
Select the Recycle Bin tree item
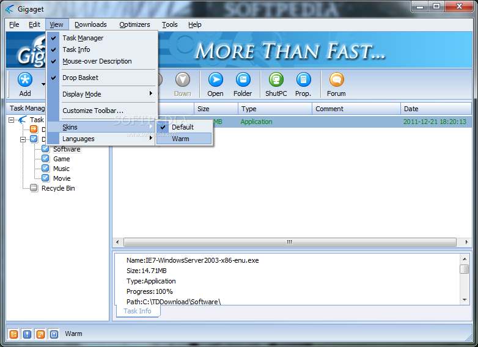[58, 188]
